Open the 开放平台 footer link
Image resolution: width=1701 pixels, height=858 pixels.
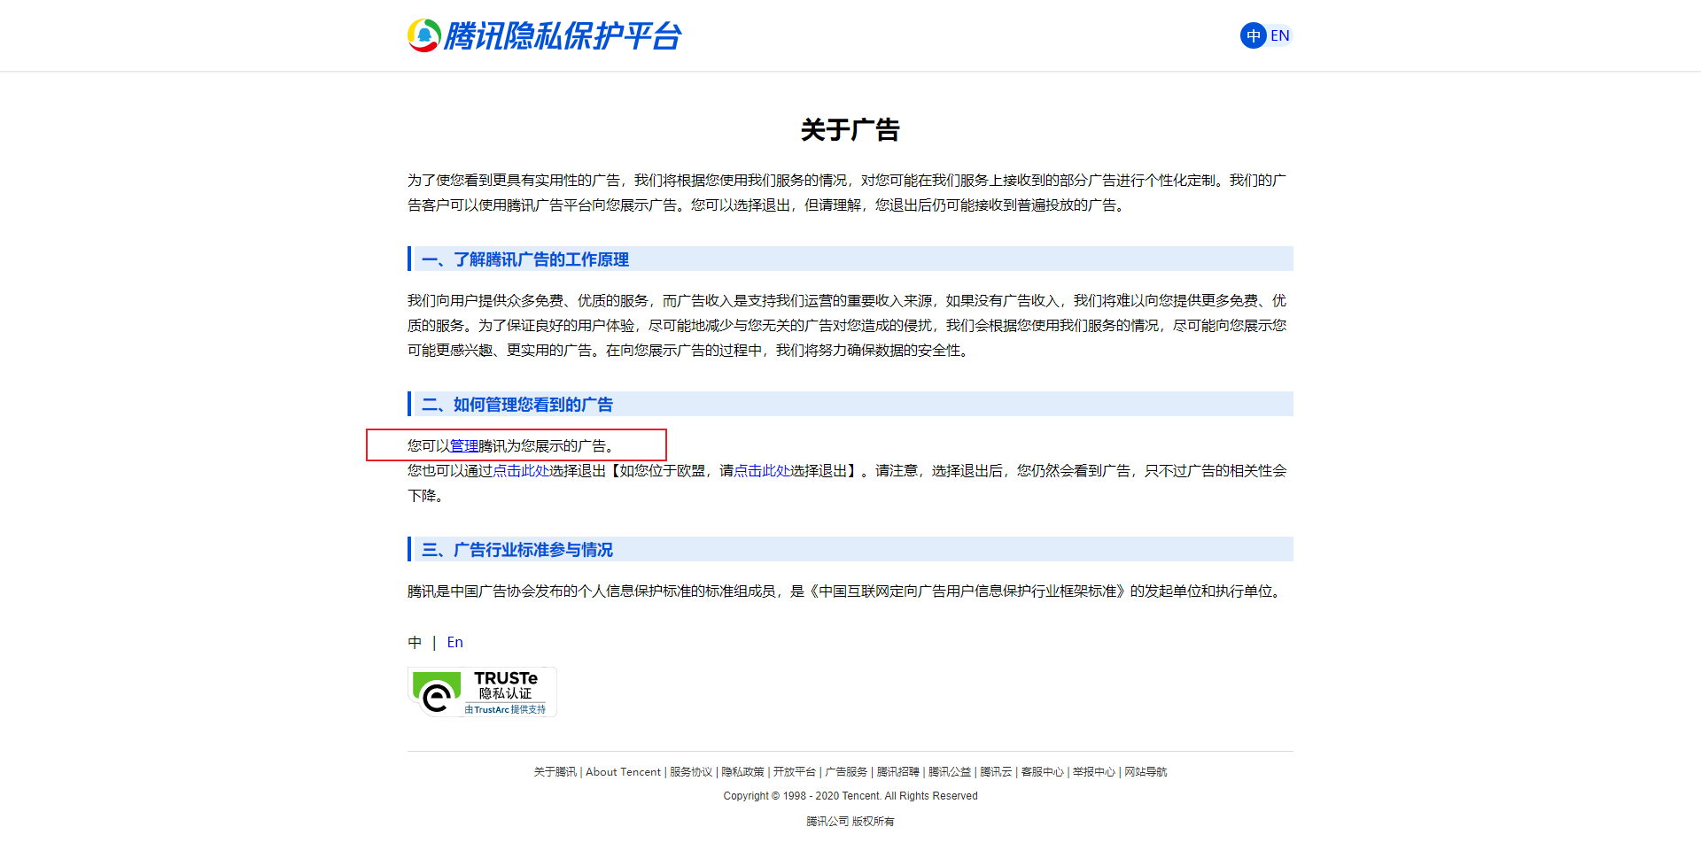(795, 772)
